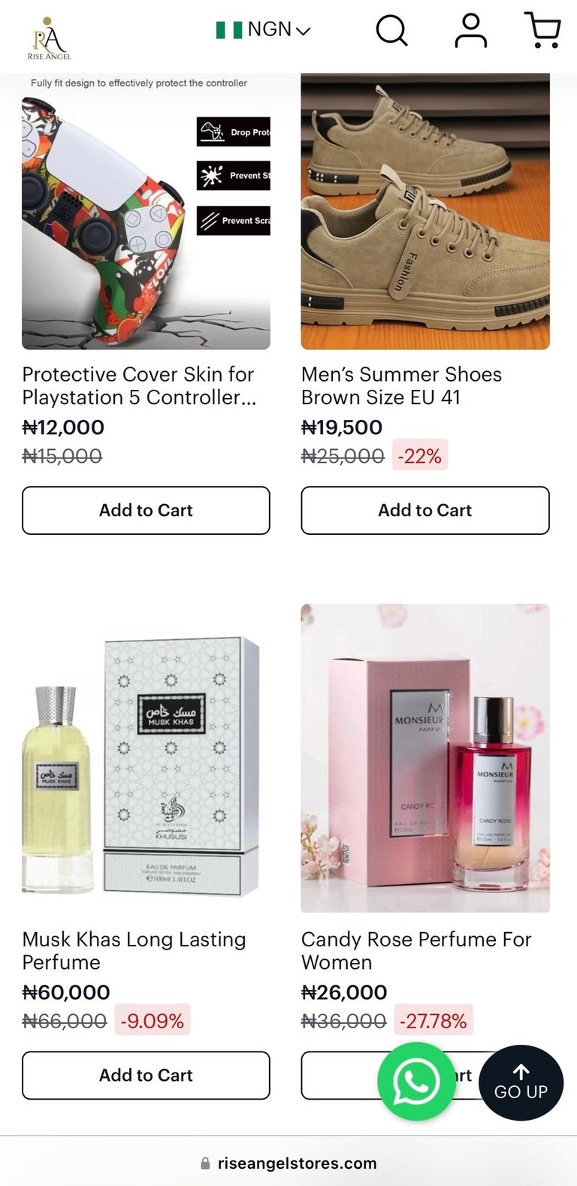Add Musk Khas perfume to cart
577x1186 pixels.
click(146, 1076)
